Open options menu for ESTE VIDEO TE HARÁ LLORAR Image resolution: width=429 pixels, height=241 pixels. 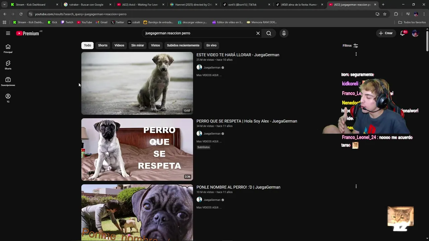[x=356, y=54]
